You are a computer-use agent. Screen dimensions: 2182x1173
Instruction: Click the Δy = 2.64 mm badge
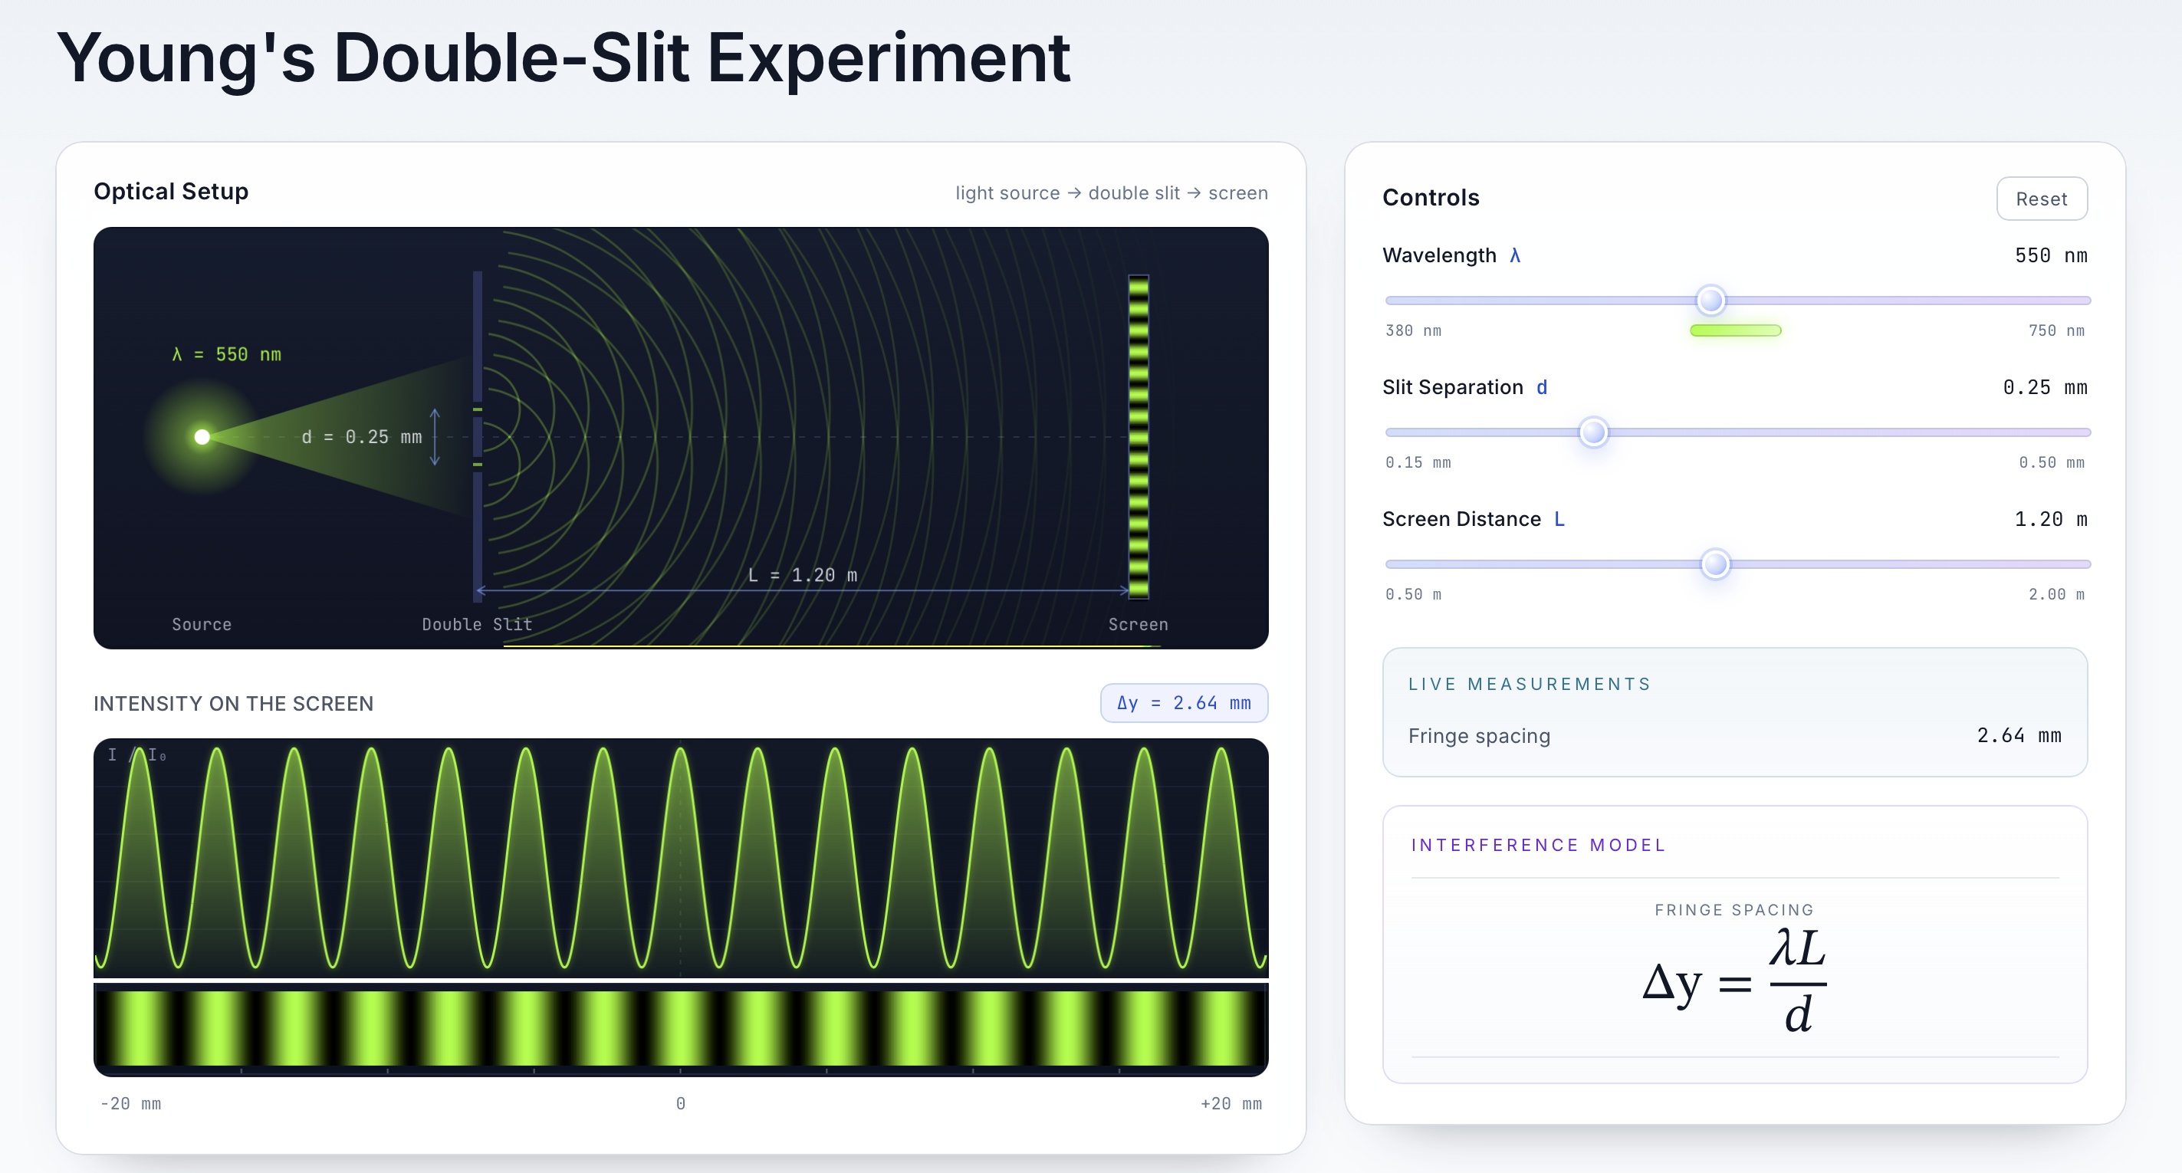[x=1183, y=703]
